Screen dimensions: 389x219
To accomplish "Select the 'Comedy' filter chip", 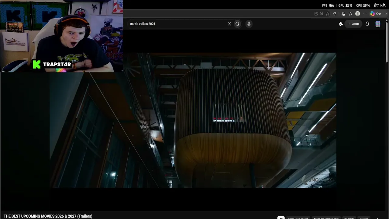I will 349,218.
